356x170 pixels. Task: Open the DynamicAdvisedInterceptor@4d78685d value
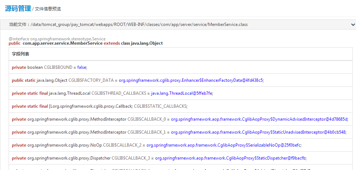click(x=259, y=119)
